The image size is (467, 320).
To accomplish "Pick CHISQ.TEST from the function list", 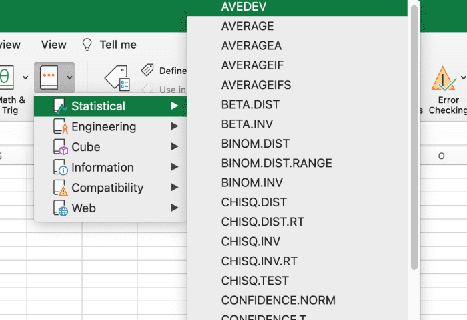I will tap(255, 281).
